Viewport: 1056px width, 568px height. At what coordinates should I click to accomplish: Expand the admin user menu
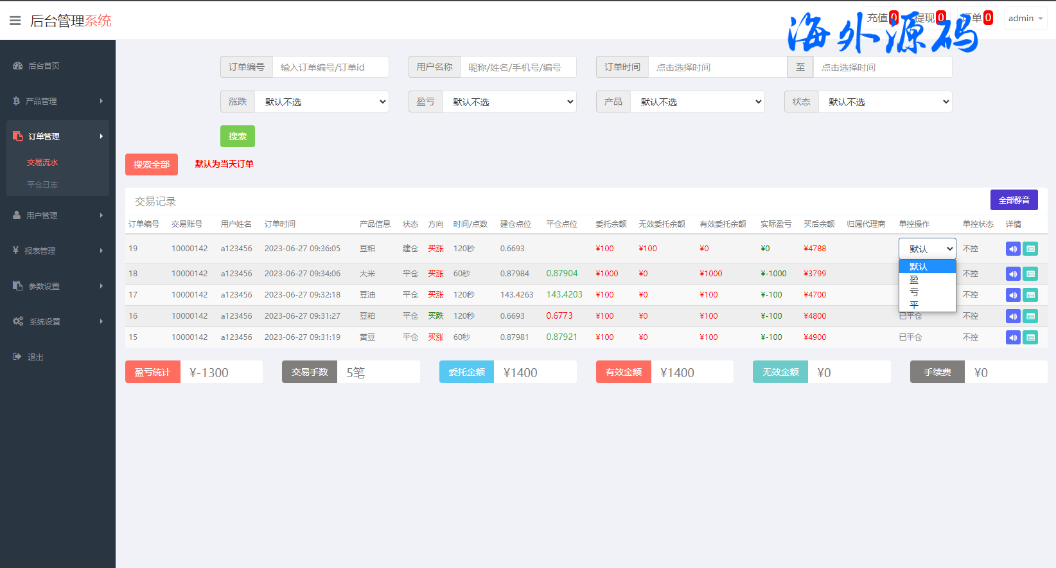tap(1025, 18)
